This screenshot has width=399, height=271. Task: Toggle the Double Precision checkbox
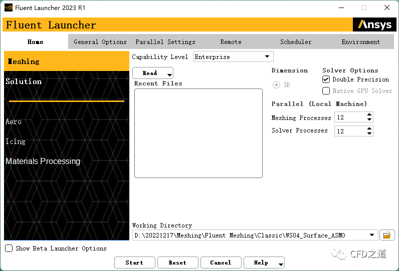pos(326,79)
